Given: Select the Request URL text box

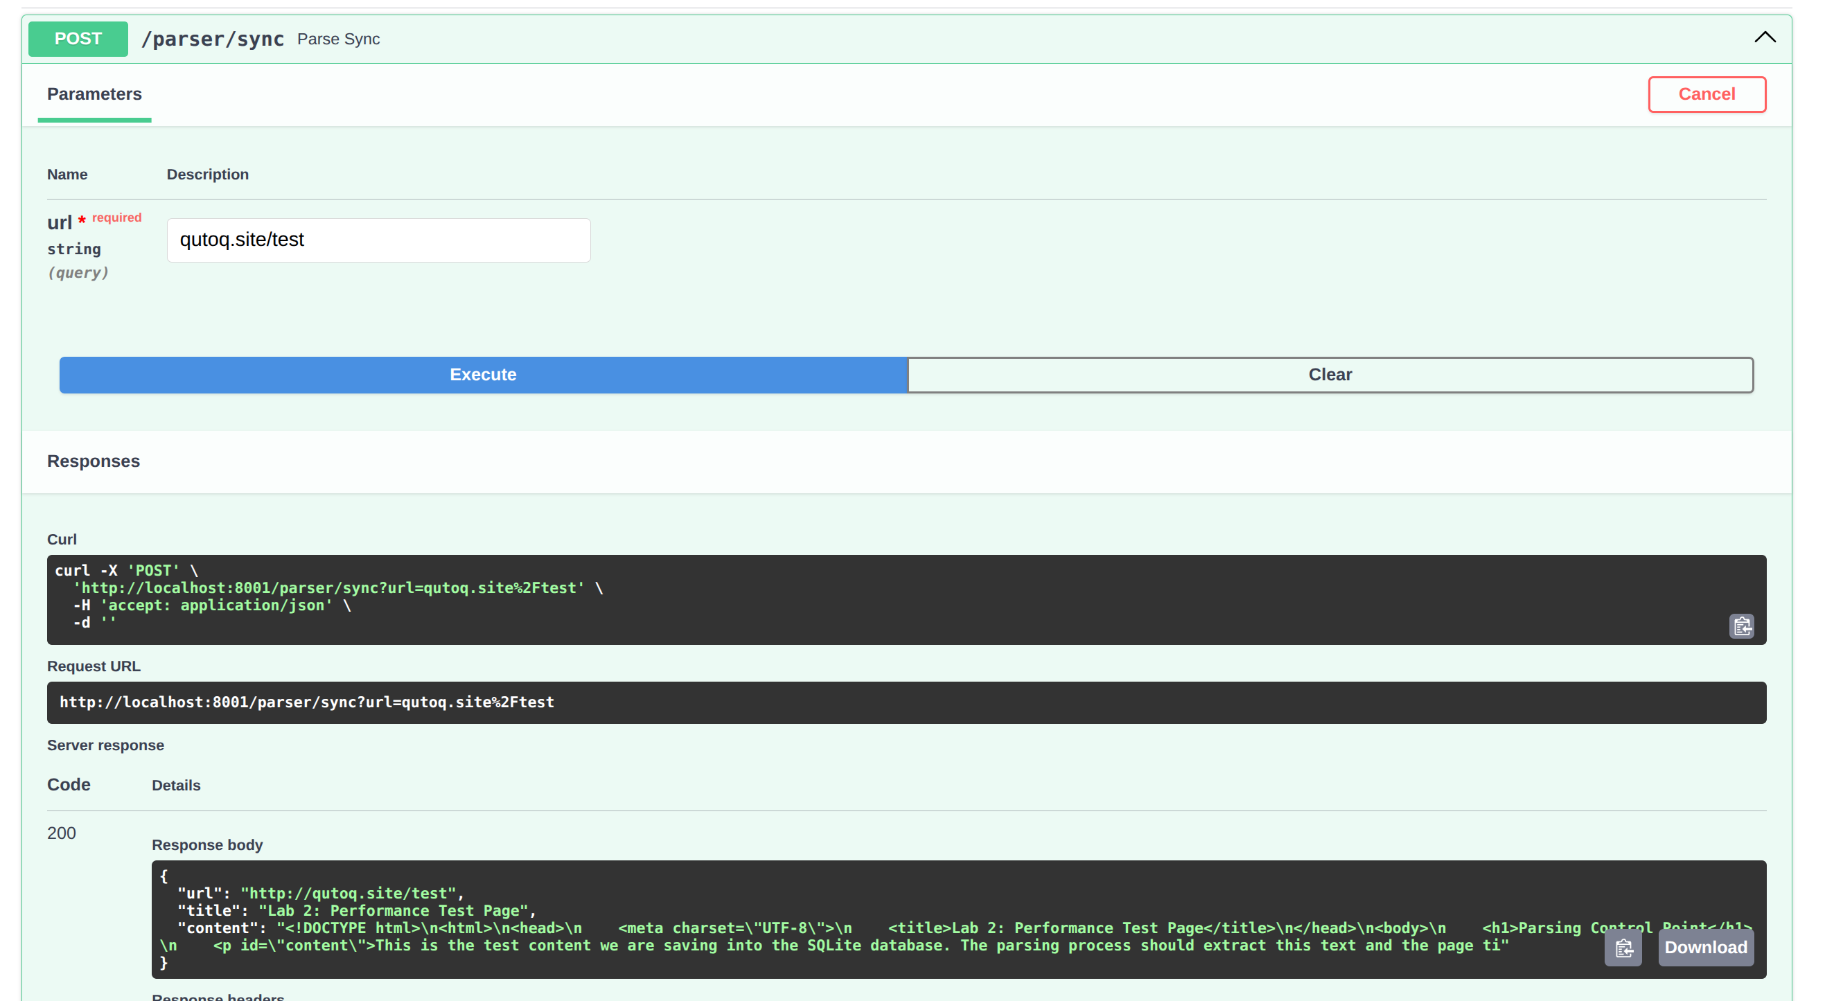Looking at the screenshot, I should pos(906,702).
